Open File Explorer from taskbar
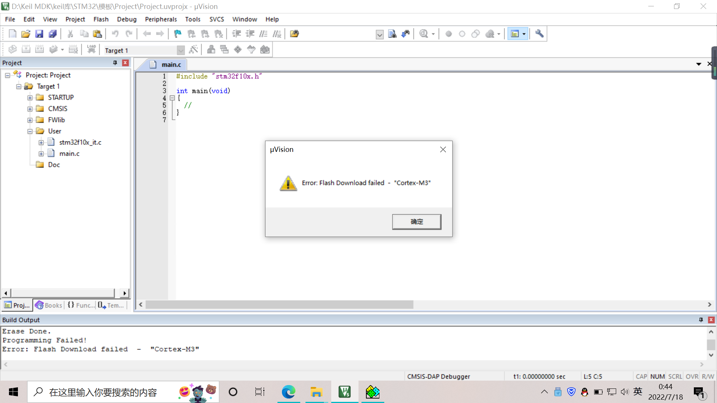Viewport: 717px width, 403px height. click(316, 392)
